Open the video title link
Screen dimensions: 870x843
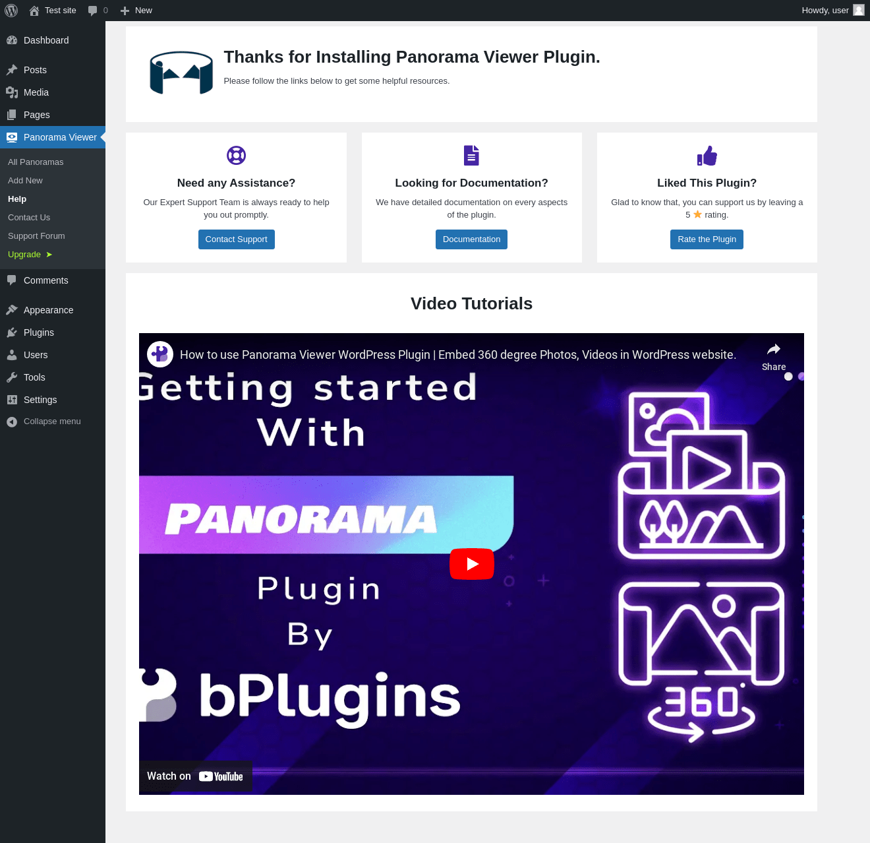[x=458, y=355]
